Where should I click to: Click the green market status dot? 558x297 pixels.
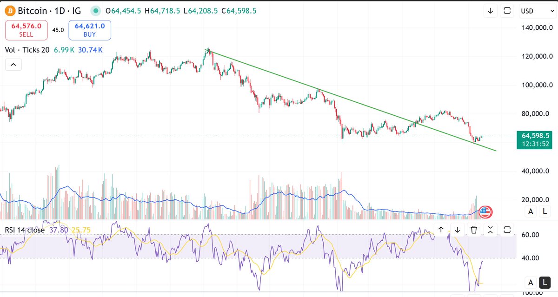(x=95, y=11)
